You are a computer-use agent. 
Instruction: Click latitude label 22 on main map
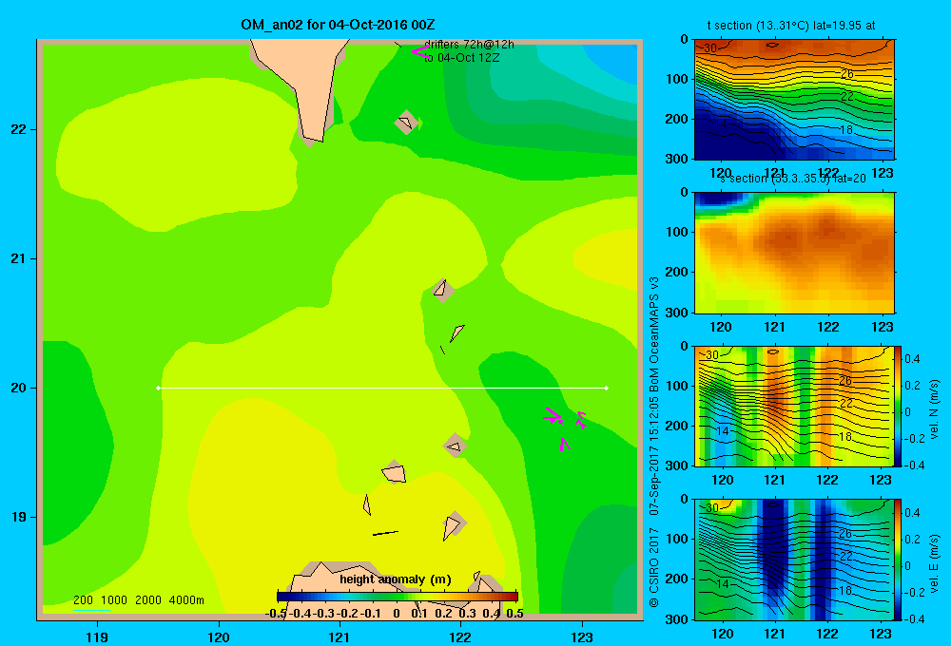pyautogui.click(x=19, y=129)
